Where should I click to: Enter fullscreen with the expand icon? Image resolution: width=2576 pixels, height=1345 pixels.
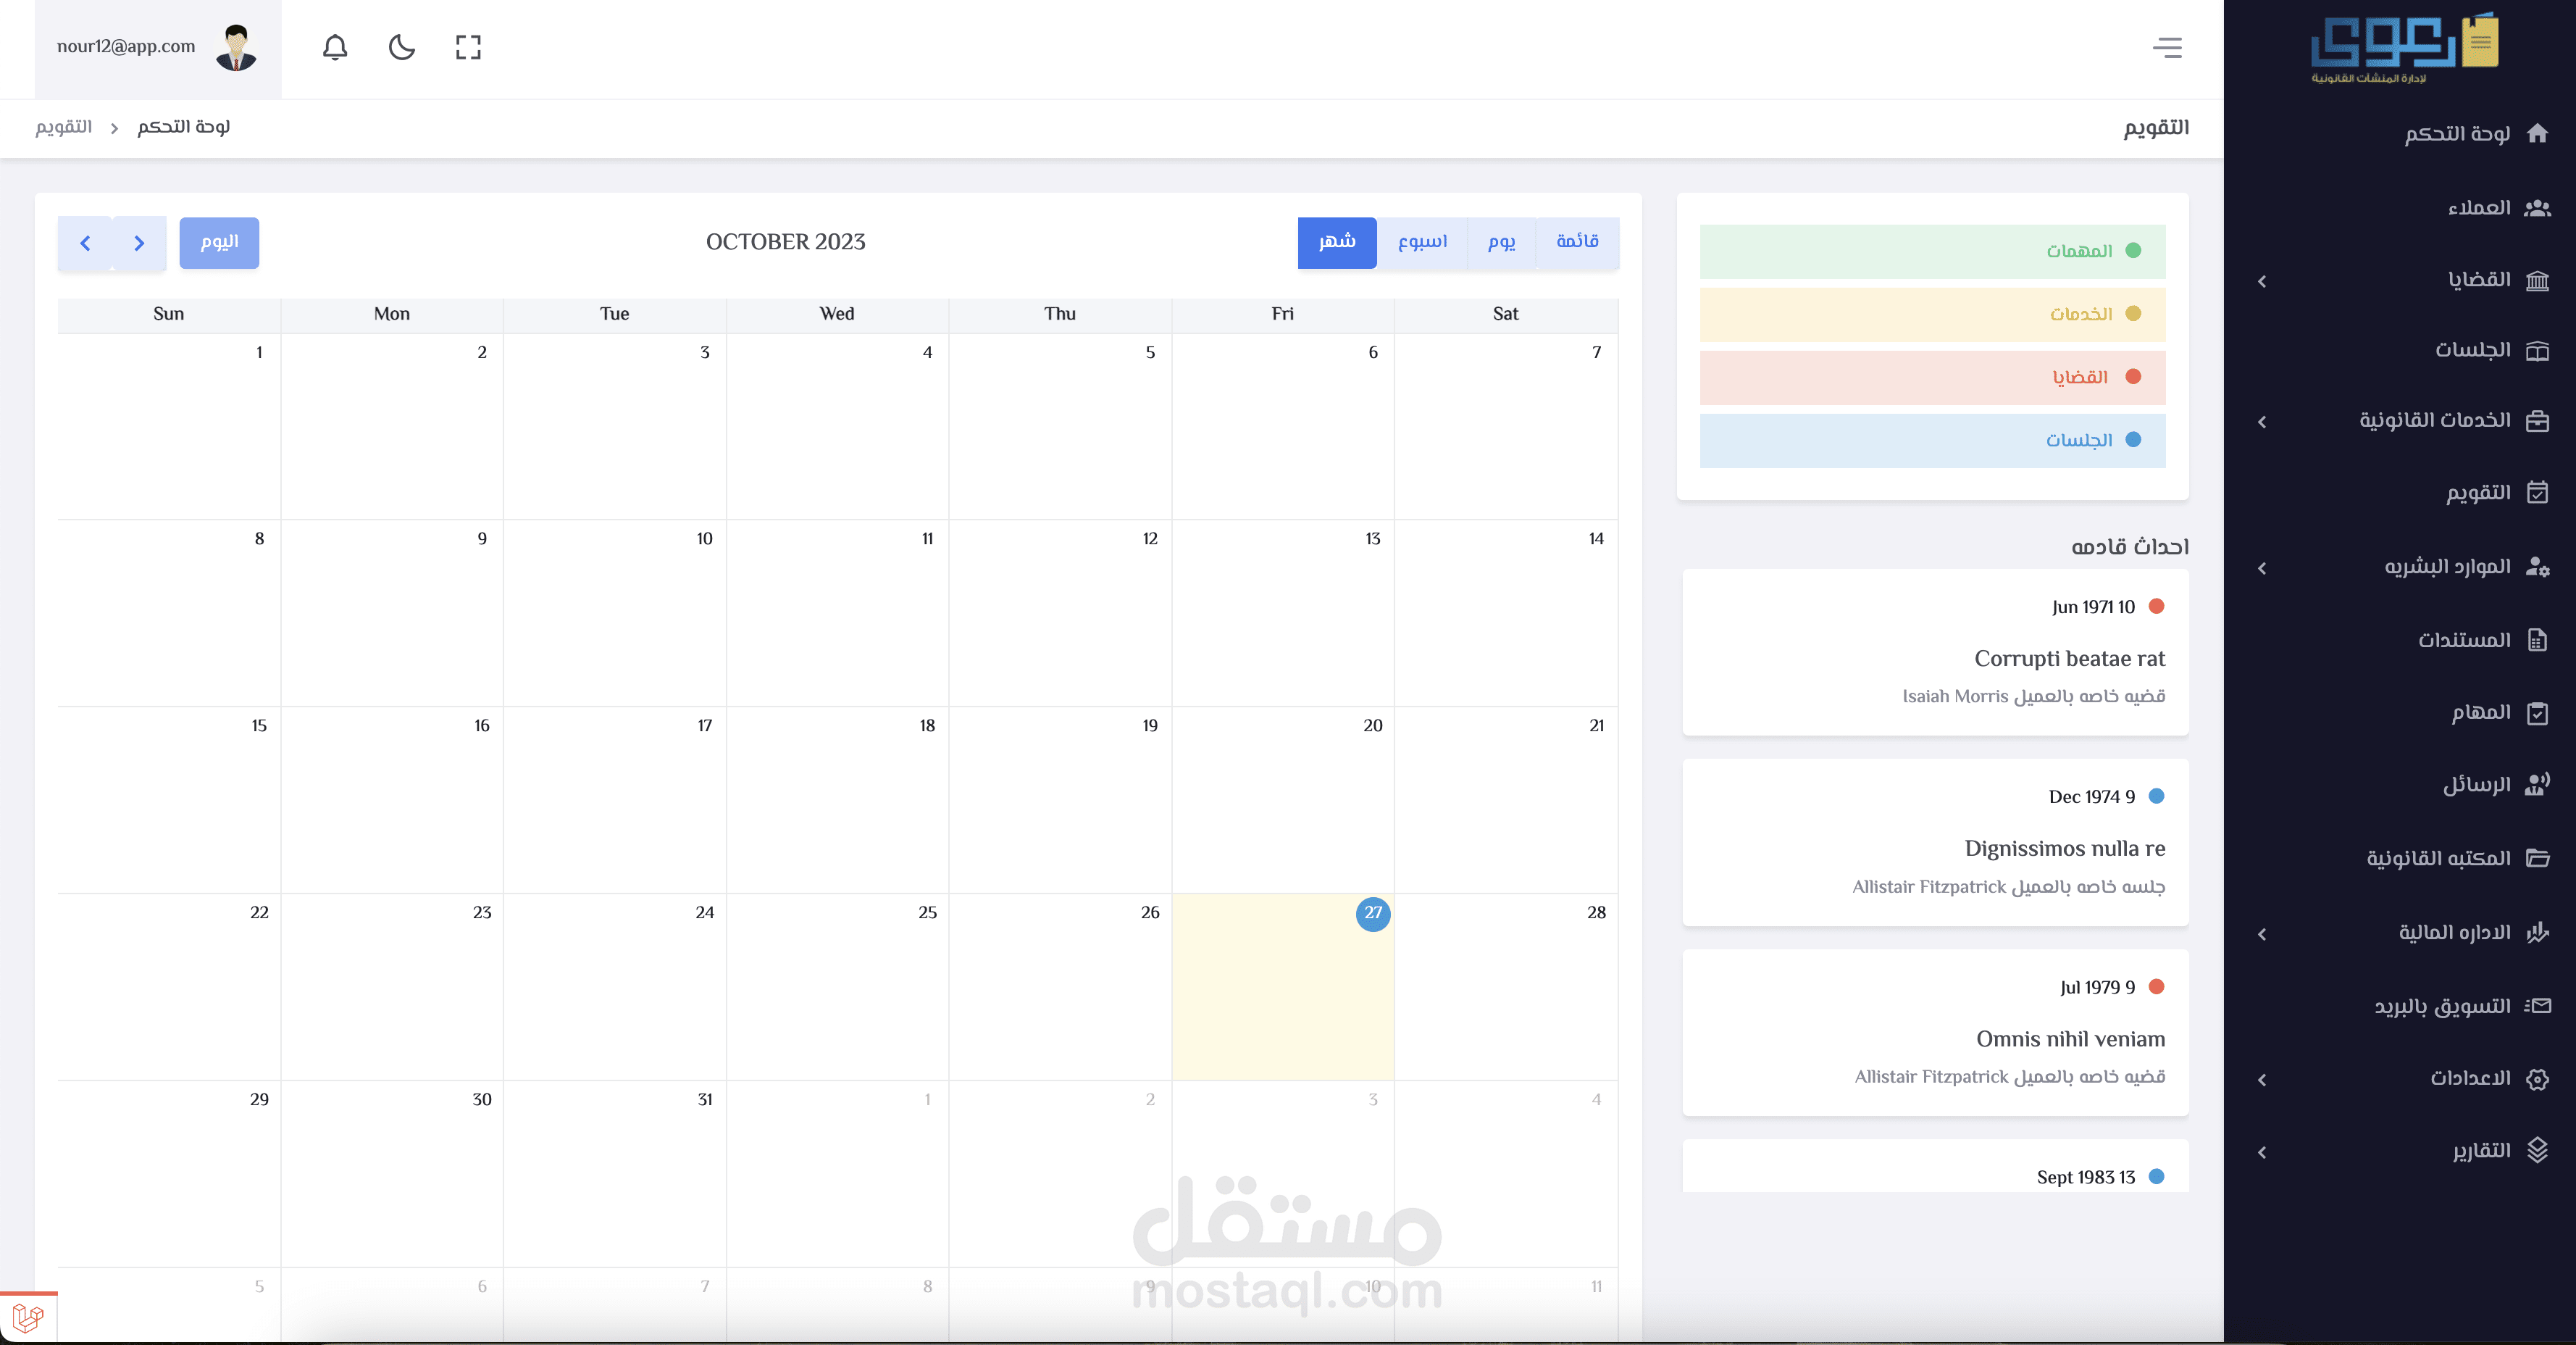[x=468, y=47]
